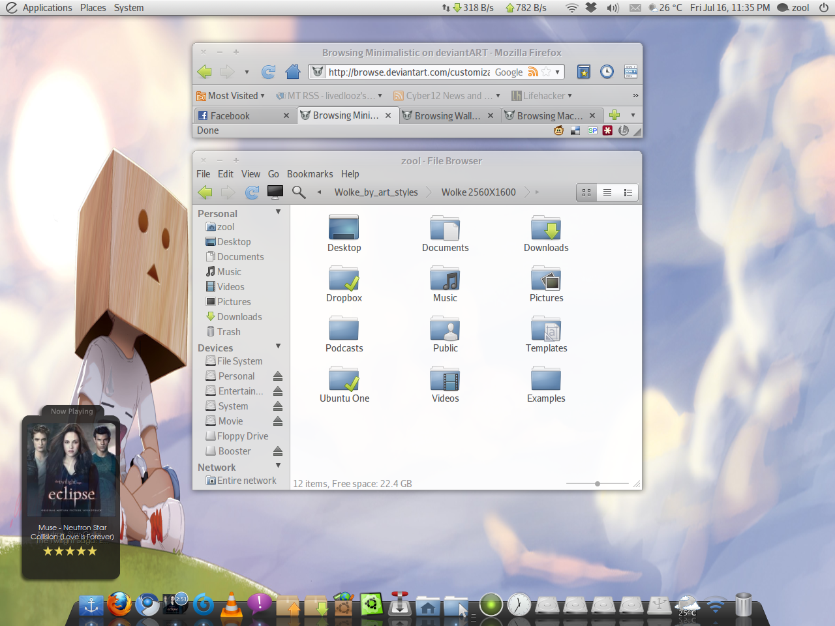Collapse the Personal sidebar section
This screenshot has height=626, width=835.
pyautogui.click(x=279, y=212)
